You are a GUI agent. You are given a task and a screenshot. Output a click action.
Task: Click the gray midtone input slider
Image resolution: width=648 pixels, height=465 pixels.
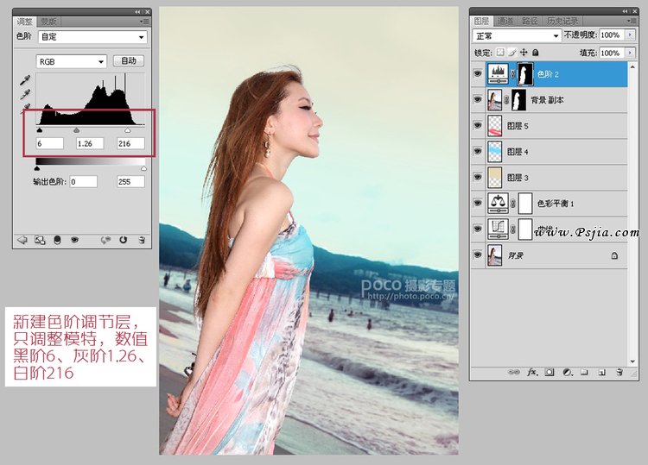pos(76,130)
